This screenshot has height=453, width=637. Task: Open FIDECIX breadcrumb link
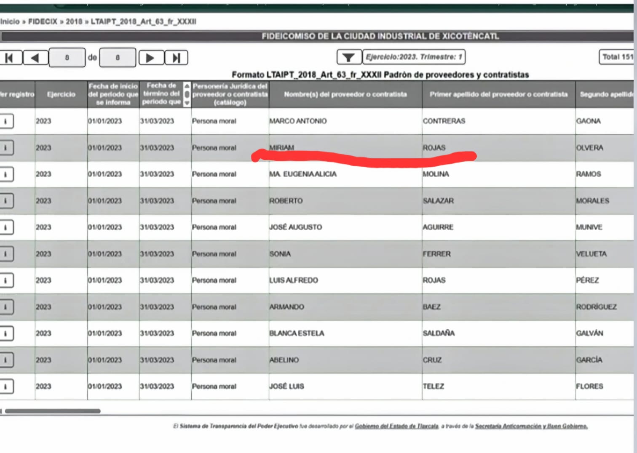coord(43,21)
